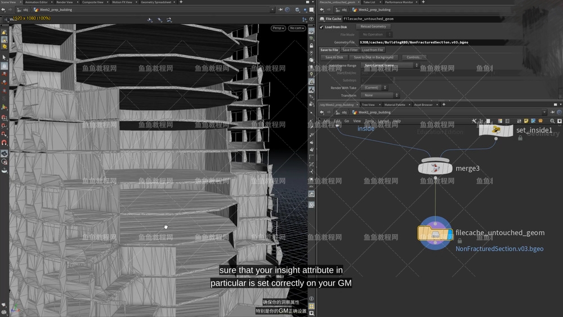This screenshot has width=563, height=317.
Task: Click the lock flag under filecache_untouched_geom
Action: [x=459, y=241]
